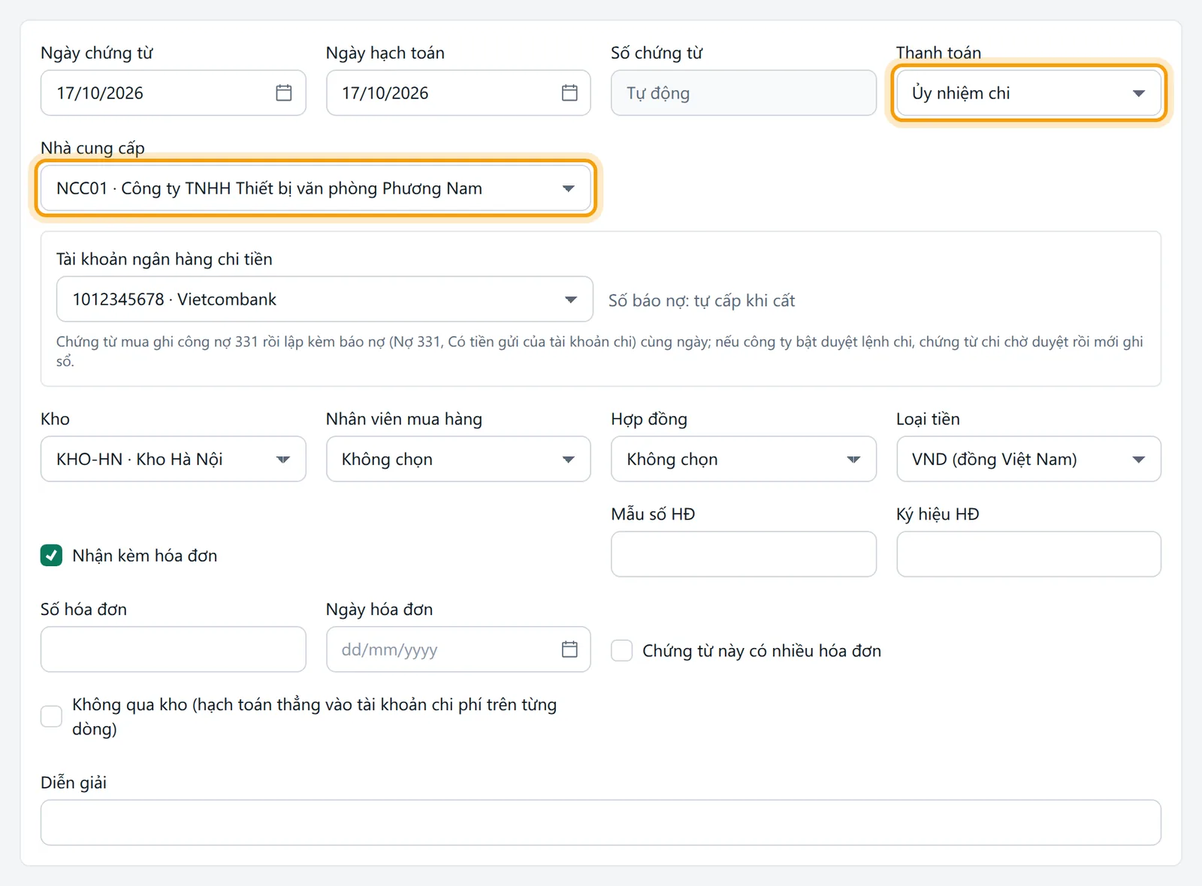Open Tài khoản ngân hàng chi tiền dropdown
The width and height of the screenshot is (1202, 886).
coord(325,300)
